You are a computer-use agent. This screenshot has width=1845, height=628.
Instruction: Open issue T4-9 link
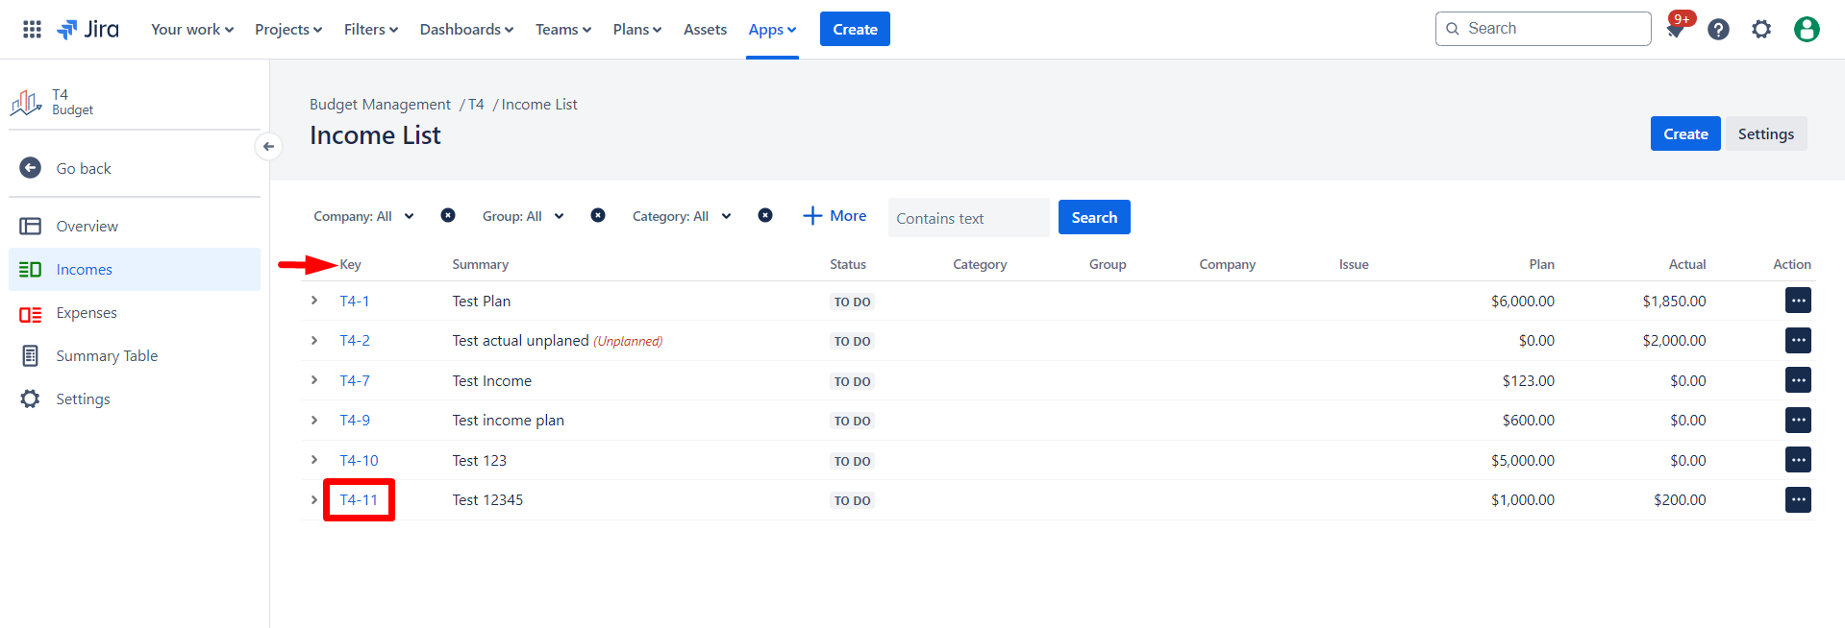354,420
